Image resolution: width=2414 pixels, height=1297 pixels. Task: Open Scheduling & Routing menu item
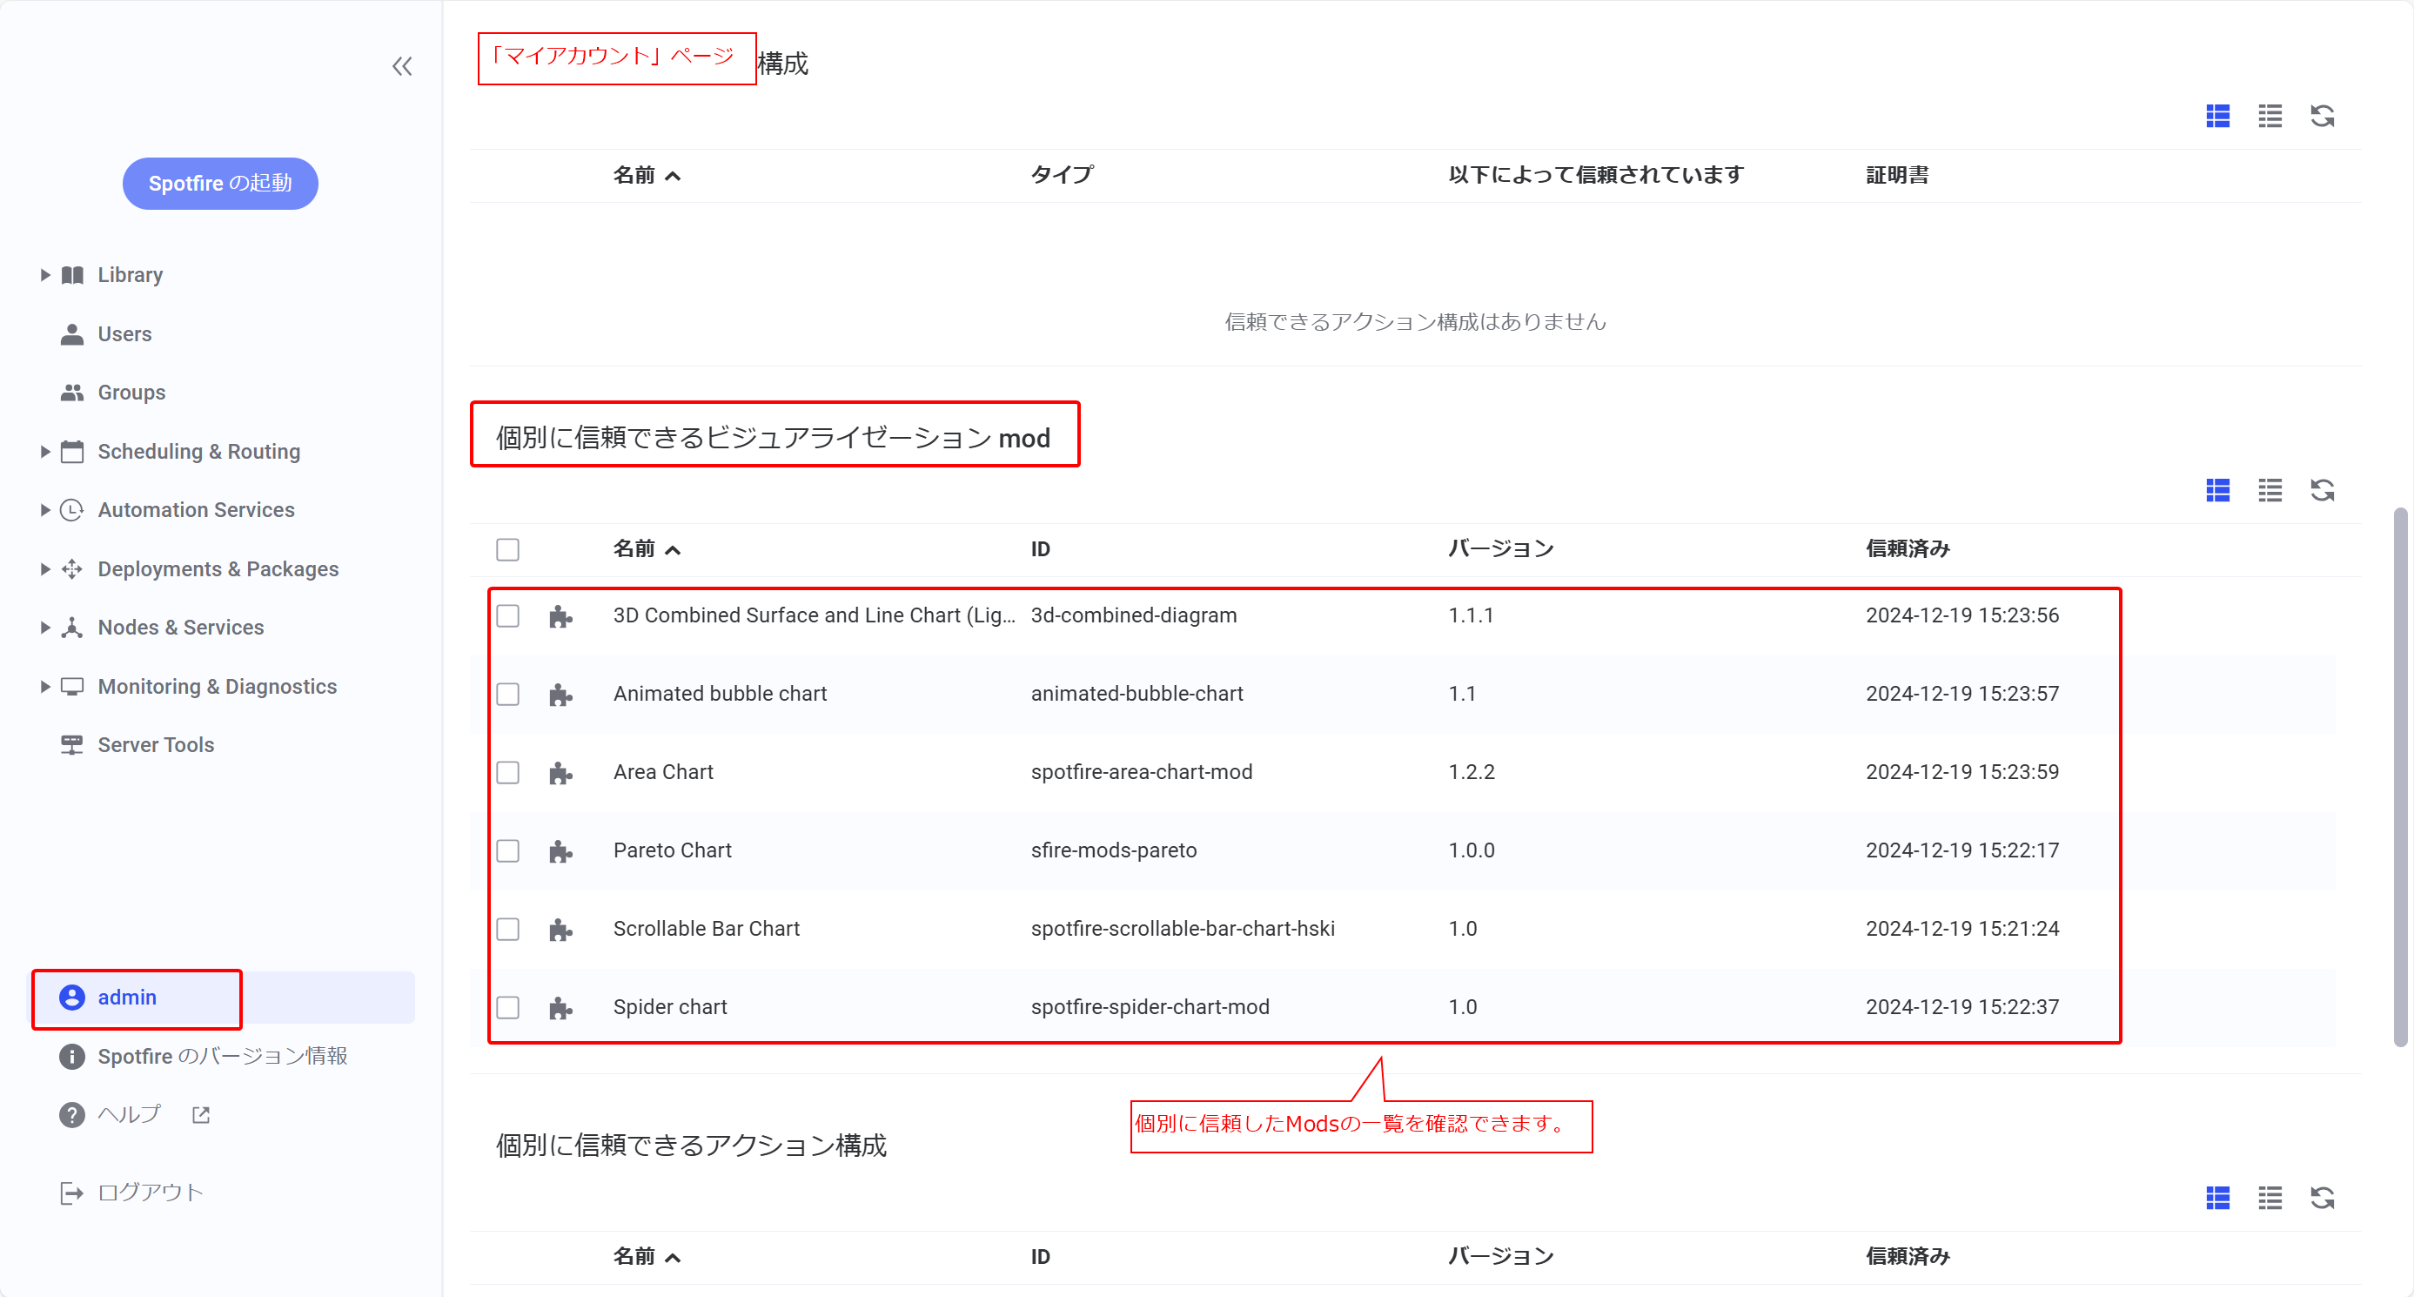pos(198,452)
